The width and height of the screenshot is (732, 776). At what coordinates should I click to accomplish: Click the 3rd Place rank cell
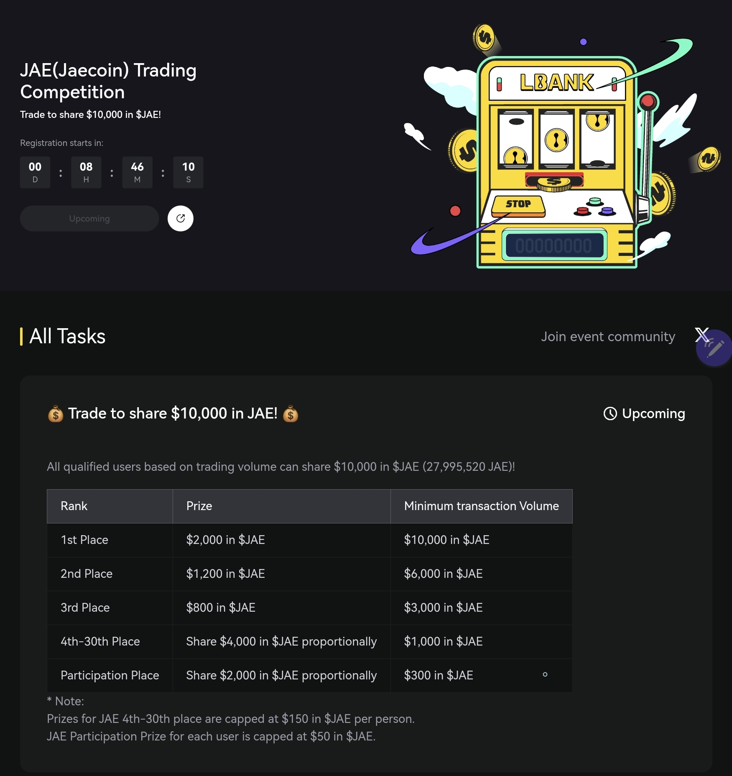point(110,608)
